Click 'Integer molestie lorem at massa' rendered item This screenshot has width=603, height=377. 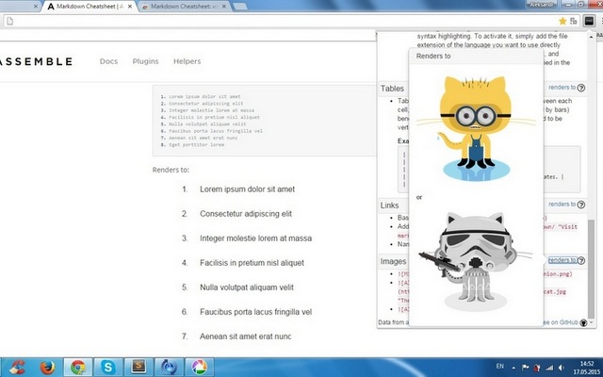[255, 238]
